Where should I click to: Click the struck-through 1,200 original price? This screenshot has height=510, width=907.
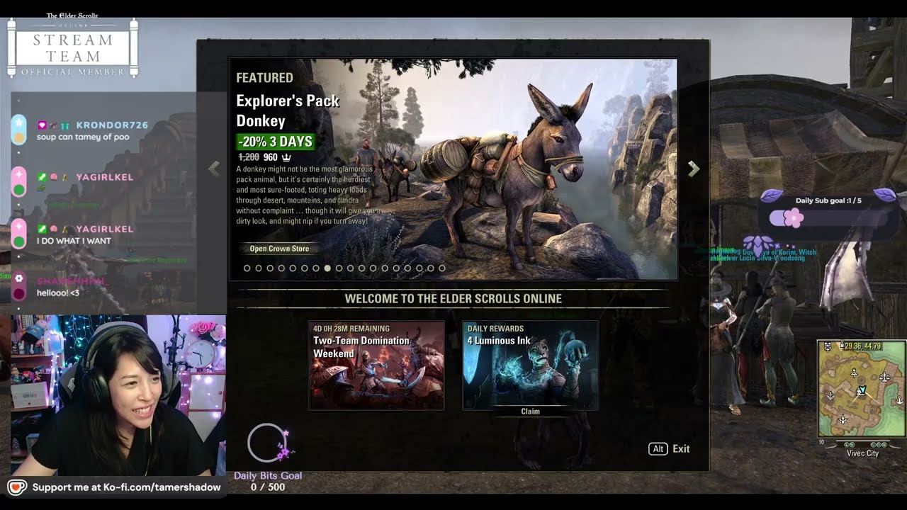point(248,157)
